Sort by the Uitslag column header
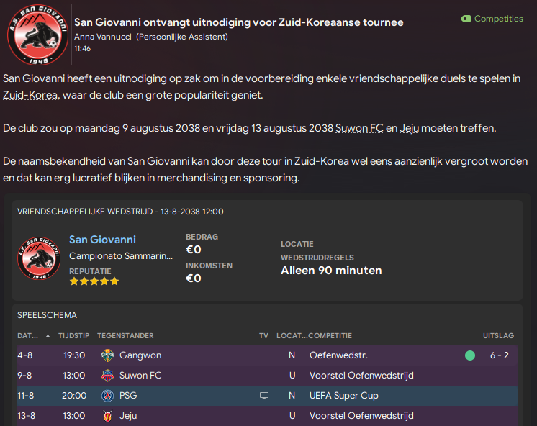The height and width of the screenshot is (426, 537). point(498,335)
